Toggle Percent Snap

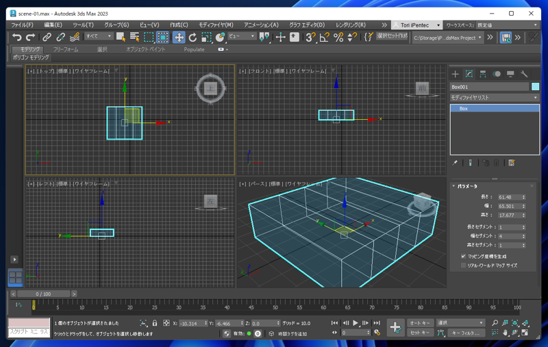tap(338, 37)
